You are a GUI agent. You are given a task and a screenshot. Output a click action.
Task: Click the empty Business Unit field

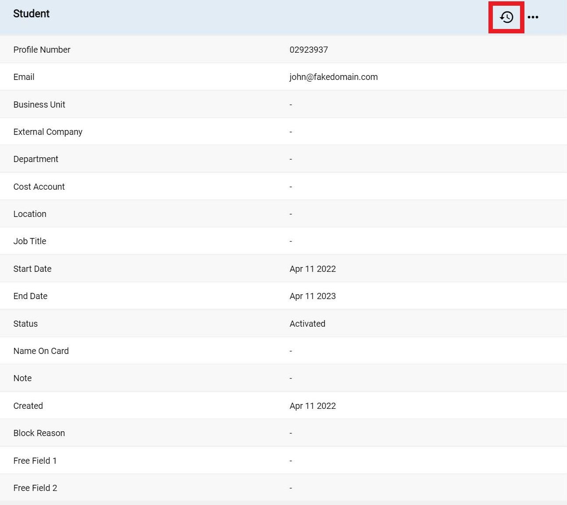(x=291, y=105)
